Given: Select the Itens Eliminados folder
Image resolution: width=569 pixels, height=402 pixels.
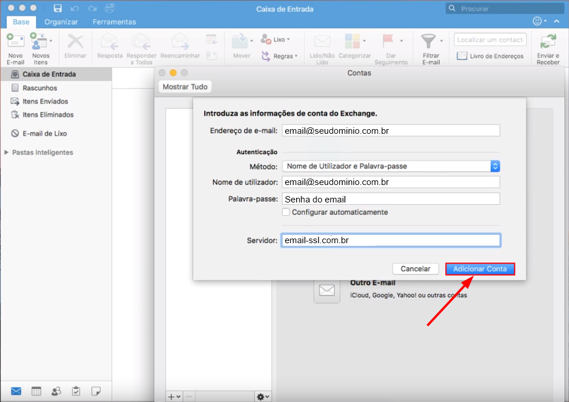Looking at the screenshot, I should (x=56, y=115).
